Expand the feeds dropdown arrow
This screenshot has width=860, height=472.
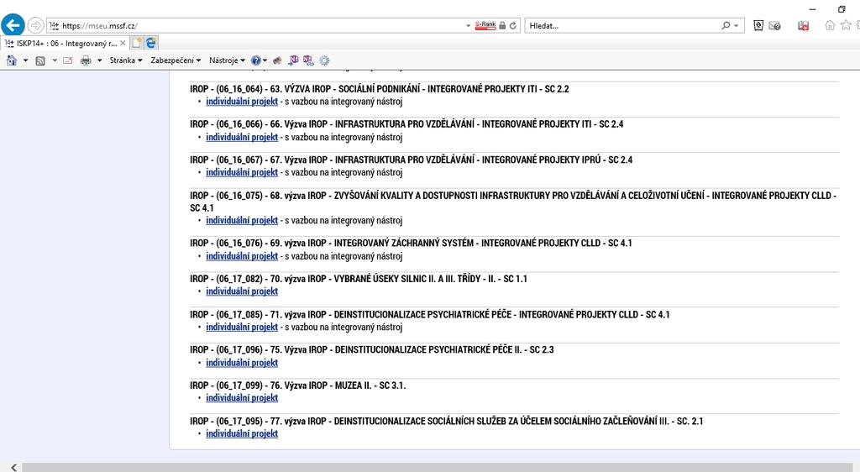coord(55,60)
